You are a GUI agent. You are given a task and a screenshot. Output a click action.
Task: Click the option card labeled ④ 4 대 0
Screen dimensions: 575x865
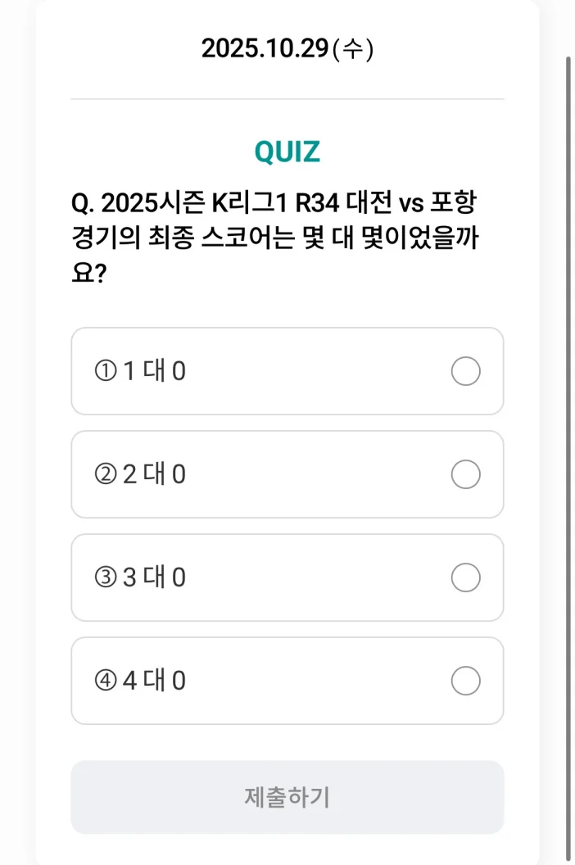[x=287, y=681]
